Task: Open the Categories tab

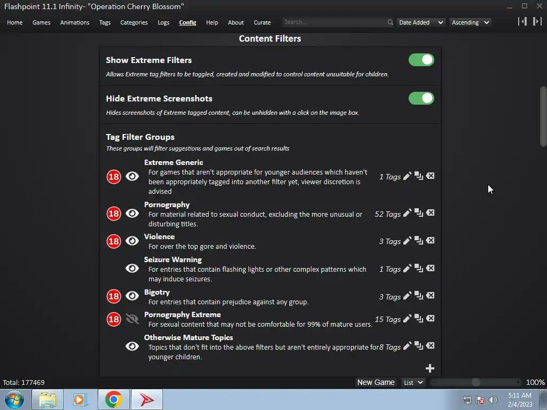Action: pos(134,22)
